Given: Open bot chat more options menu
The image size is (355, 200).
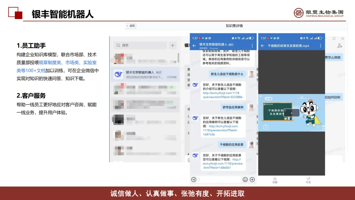Looking at the screenshot, I should coord(252,45).
